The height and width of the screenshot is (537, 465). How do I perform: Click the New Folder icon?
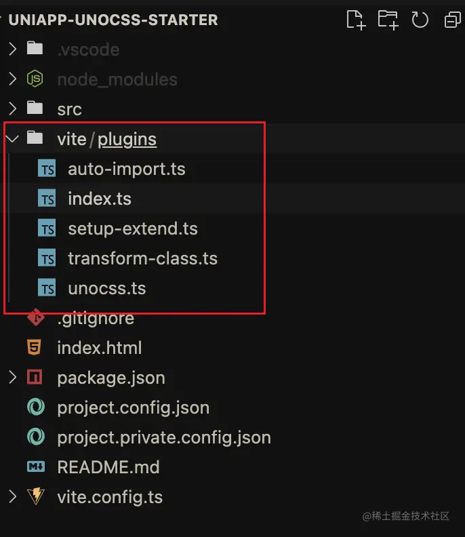point(388,20)
